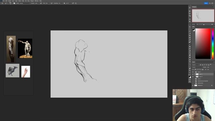Filter layers by pixel layer icon
Image resolution: width=215 pixels, height=121 pixels.
click(x=201, y=65)
